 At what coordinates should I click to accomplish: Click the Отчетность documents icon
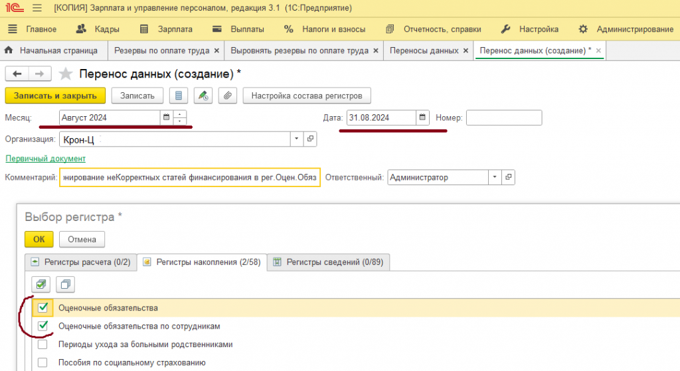coord(390,29)
